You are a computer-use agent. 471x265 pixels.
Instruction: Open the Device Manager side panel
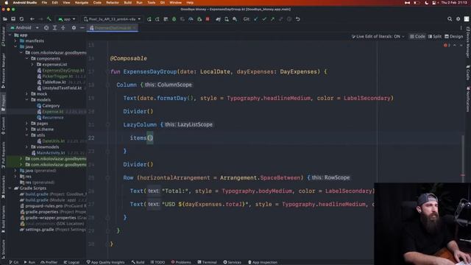(x=468, y=42)
